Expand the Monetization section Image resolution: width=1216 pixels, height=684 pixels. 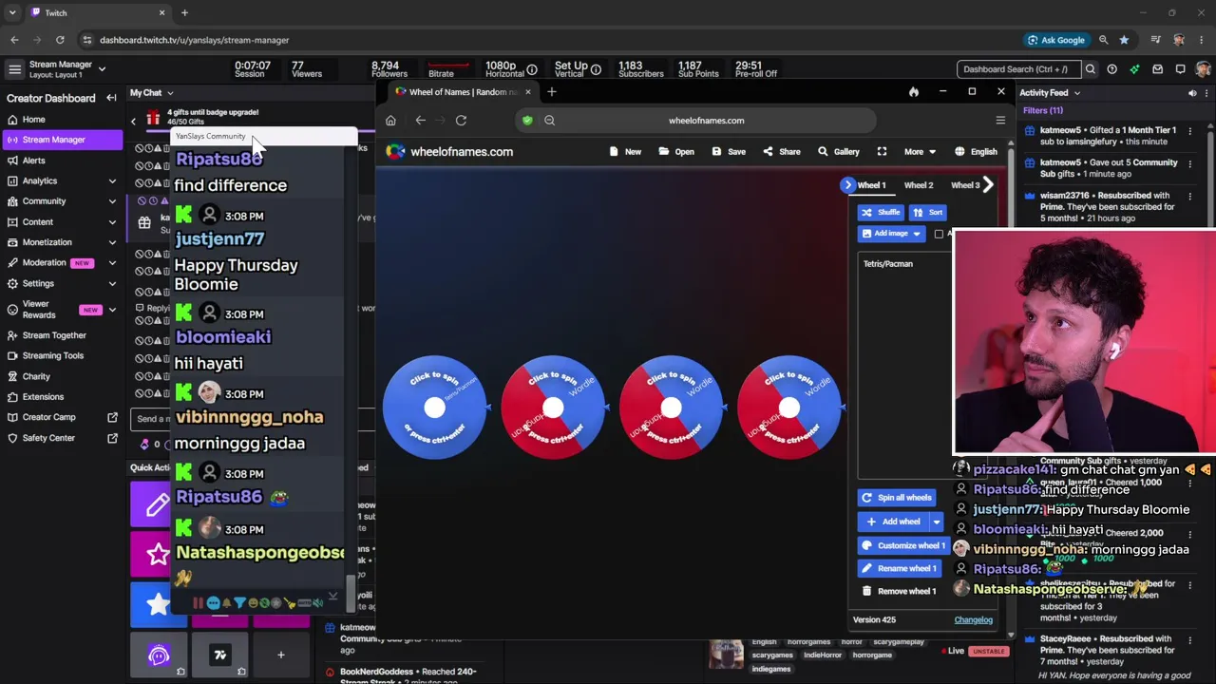tap(112, 242)
